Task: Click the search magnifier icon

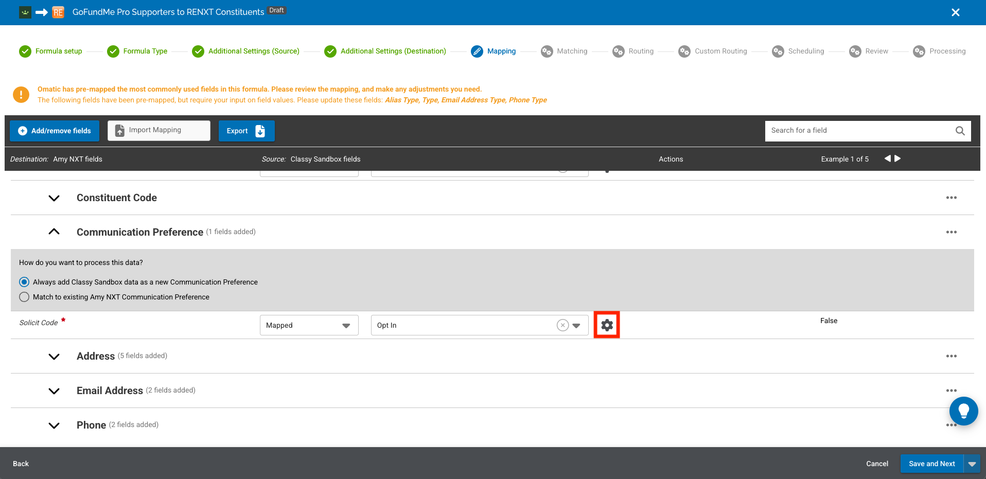Action: (960, 131)
